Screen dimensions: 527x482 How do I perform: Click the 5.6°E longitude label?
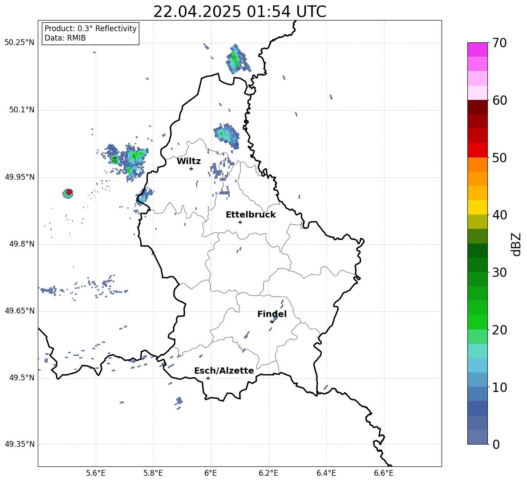coord(96,473)
